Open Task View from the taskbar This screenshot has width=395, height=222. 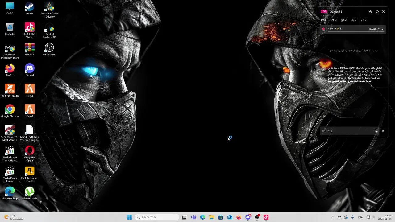pyautogui.click(x=184, y=217)
